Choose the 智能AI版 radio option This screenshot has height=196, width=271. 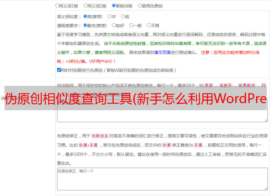coord(114,6)
